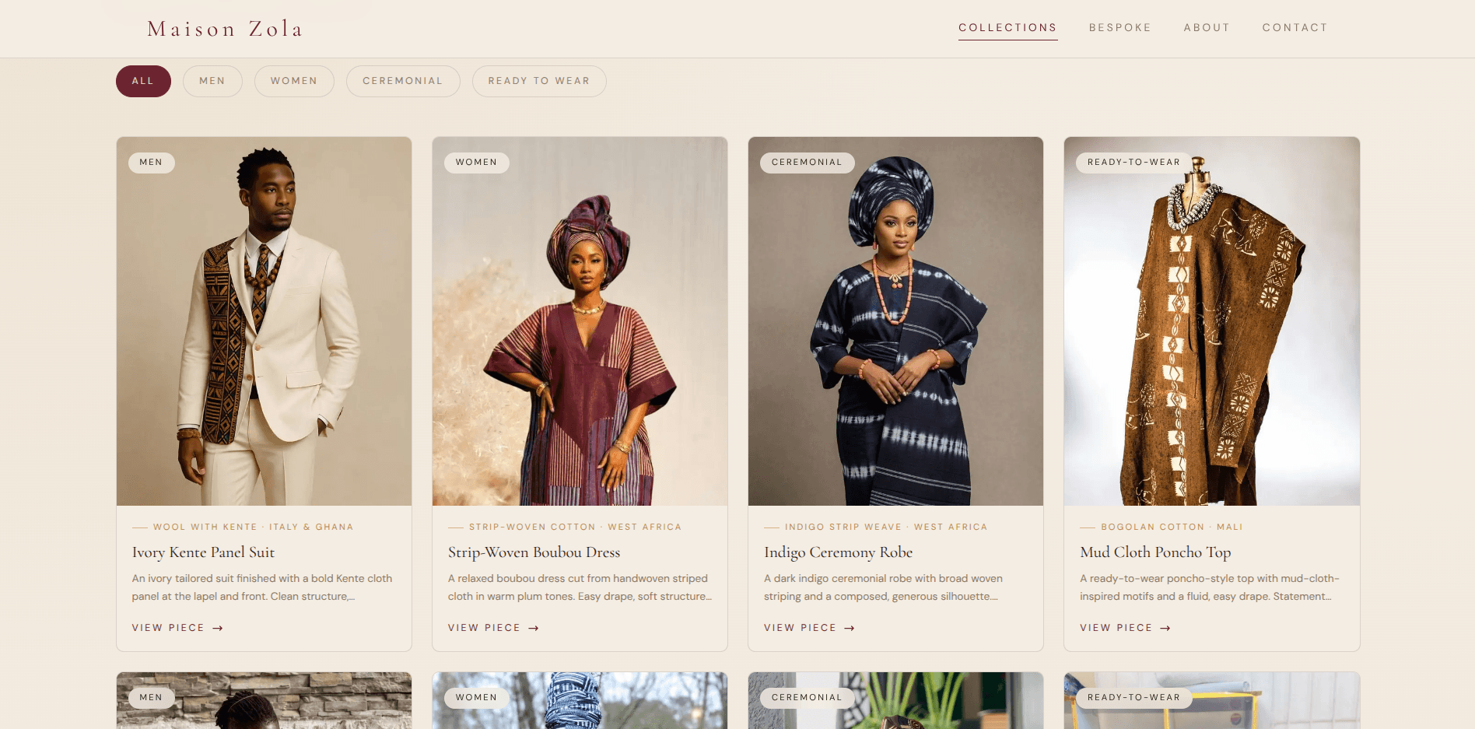Click arrow icon beside Ivory Kente View Piece
1475x729 pixels.
[x=218, y=628]
